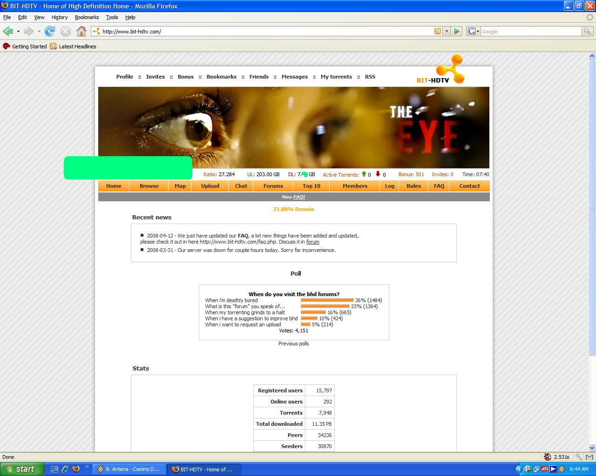Image resolution: width=596 pixels, height=476 pixels.
Task: Click the grey Forward arrow button
Action: point(29,31)
